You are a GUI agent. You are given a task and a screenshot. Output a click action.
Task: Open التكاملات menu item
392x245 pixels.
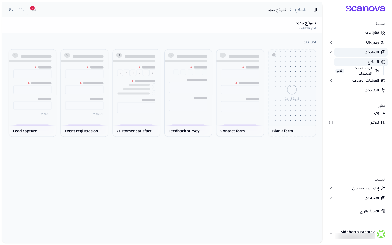click(361, 90)
